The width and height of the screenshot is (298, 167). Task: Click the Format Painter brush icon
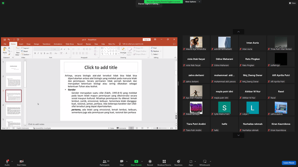[x=9, y=54]
